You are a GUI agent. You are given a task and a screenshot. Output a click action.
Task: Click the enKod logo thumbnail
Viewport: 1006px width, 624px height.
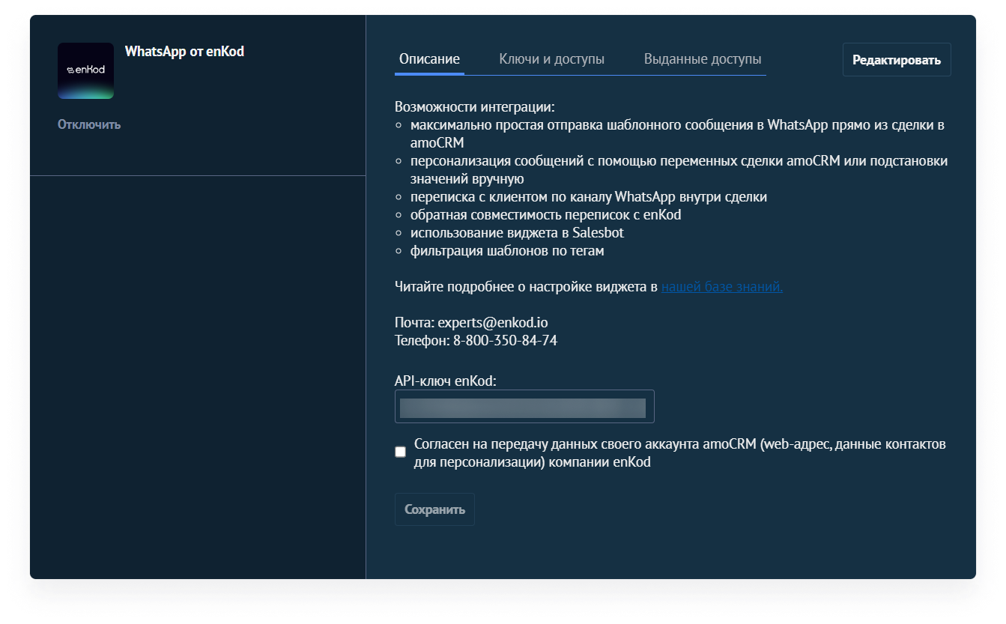85,70
